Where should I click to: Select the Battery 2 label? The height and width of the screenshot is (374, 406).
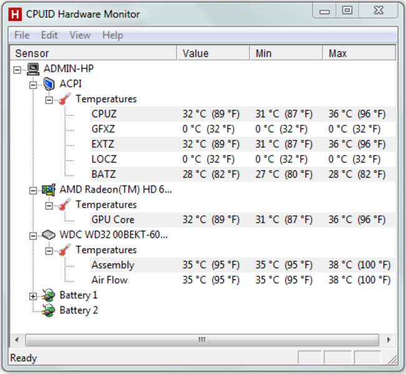click(x=79, y=310)
